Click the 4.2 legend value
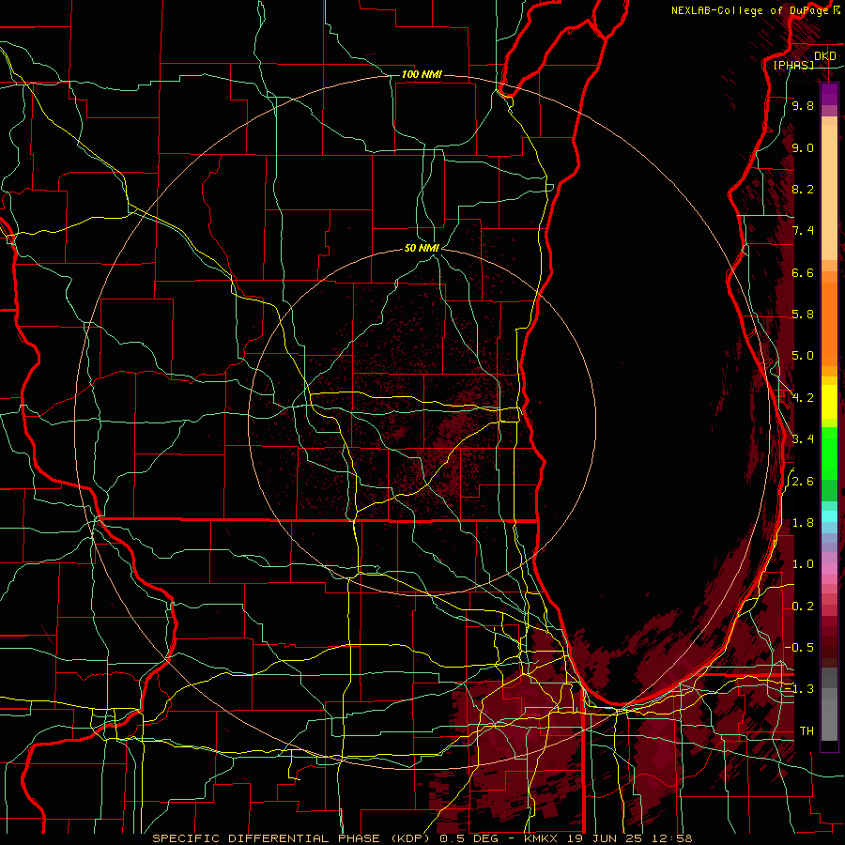Viewport: 845px width, 845px height. 803,398
